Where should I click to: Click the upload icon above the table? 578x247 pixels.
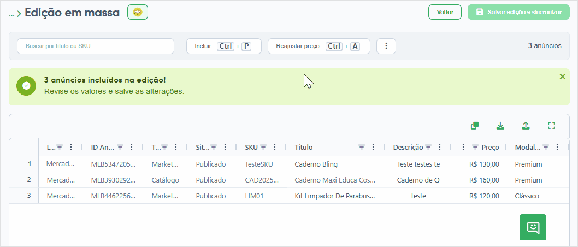click(x=526, y=126)
